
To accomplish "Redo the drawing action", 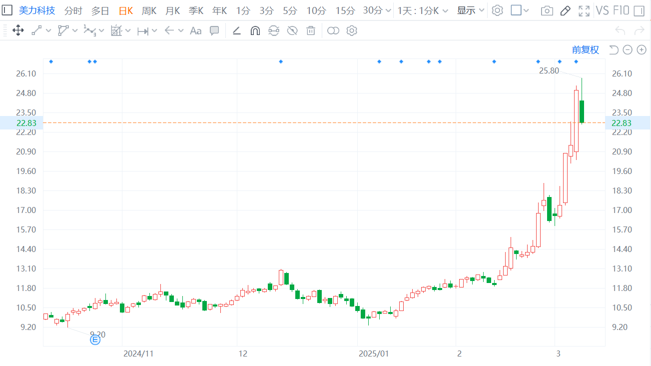I will tap(639, 31).
